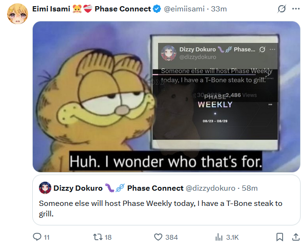Share the post using the share icon
302x243 pixels.
click(x=295, y=237)
